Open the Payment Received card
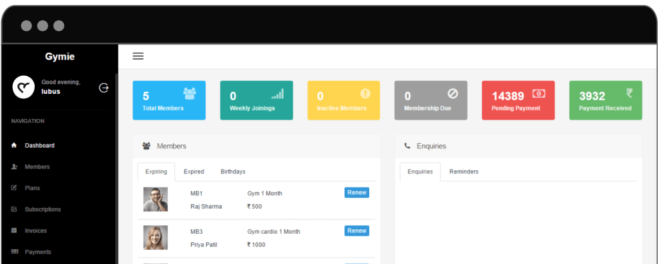 tap(605, 101)
